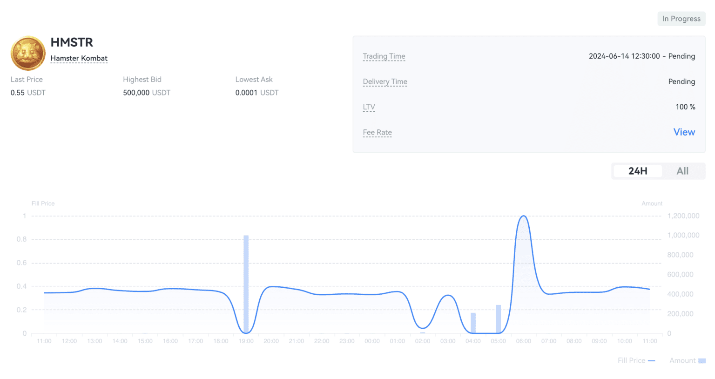The width and height of the screenshot is (715, 379).
Task: Click the Lowest Ask 0.0001 USDT value
Action: tap(256, 93)
